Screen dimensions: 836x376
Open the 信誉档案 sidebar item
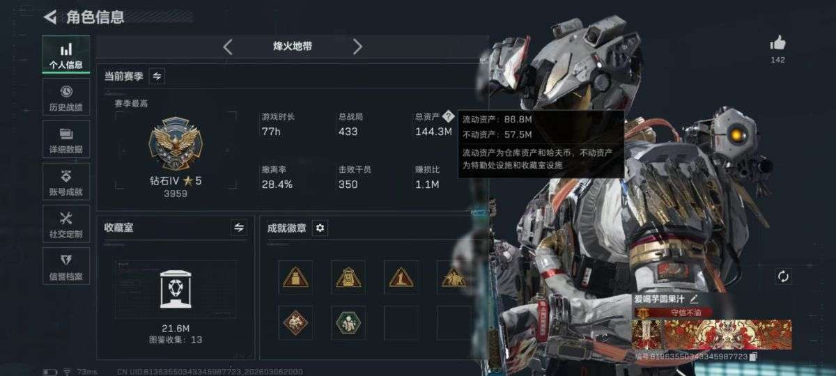click(x=66, y=267)
